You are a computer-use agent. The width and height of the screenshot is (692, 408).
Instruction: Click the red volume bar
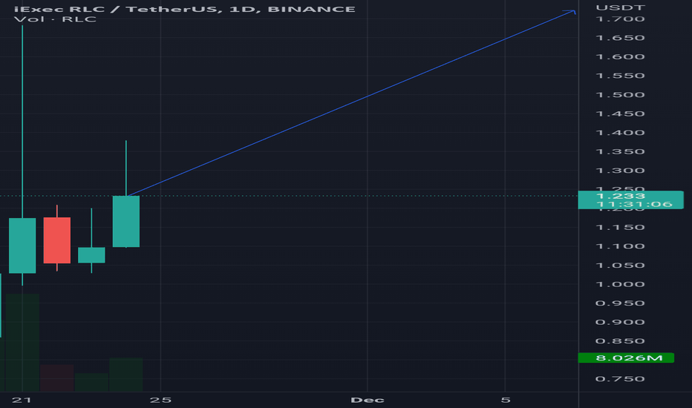[57, 378]
